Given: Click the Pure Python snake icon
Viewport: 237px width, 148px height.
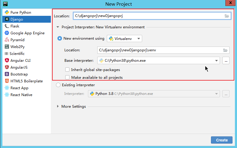Looking at the screenshot, I should coord(7,12).
